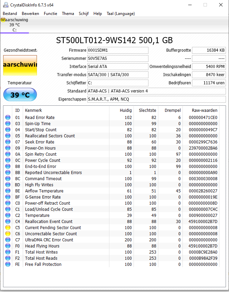The height and width of the screenshot is (292, 229).
Task: Click the Bedrijfsuren value 11174 uren
Action: click(209, 83)
